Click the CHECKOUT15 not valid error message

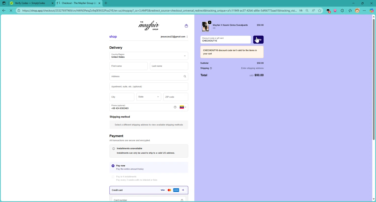[232, 52]
